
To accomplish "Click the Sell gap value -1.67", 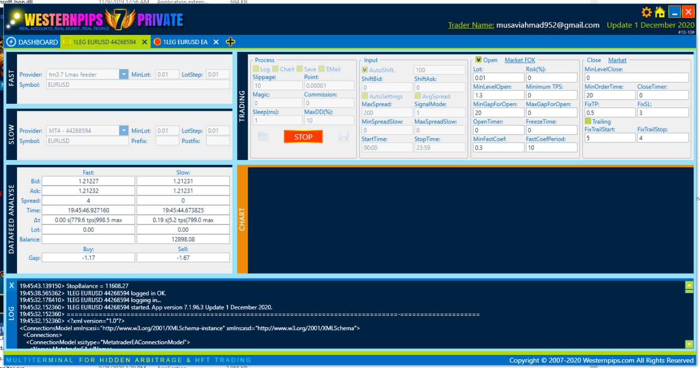I will (x=183, y=258).
